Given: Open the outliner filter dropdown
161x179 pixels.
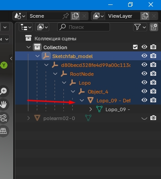Looking at the screenshot, I should (x=140, y=27).
